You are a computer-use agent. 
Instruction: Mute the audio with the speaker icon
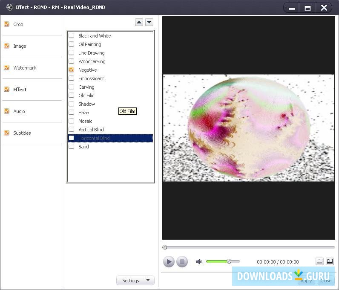point(199,261)
